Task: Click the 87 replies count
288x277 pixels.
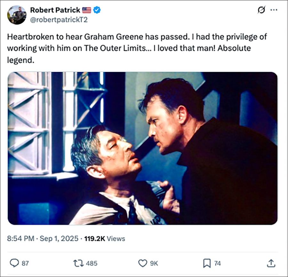Action: [x=25, y=263]
